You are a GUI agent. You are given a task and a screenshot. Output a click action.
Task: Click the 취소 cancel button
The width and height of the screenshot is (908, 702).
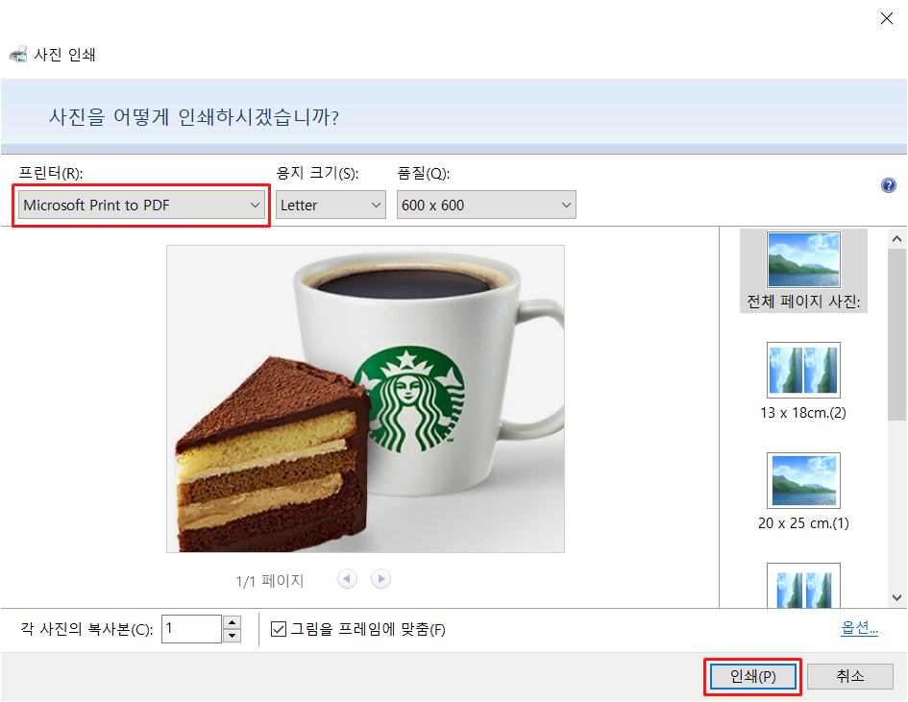(x=850, y=676)
